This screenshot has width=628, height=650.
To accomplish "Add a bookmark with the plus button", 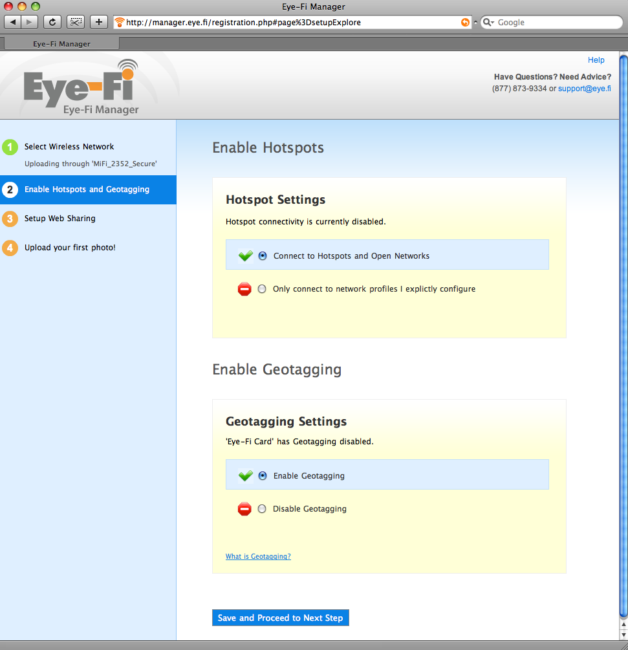I will (99, 22).
